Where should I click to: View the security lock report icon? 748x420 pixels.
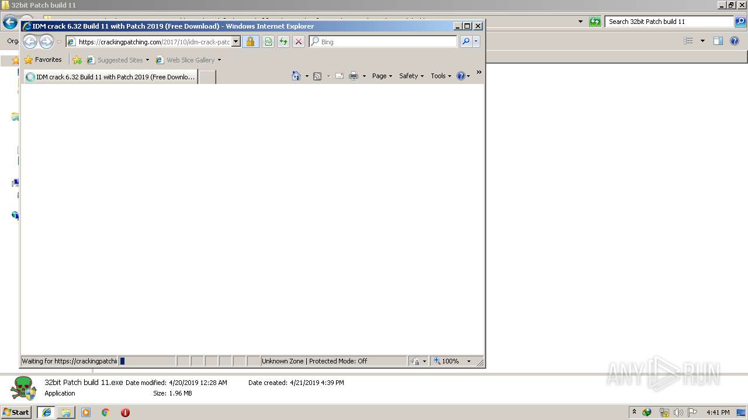point(250,42)
